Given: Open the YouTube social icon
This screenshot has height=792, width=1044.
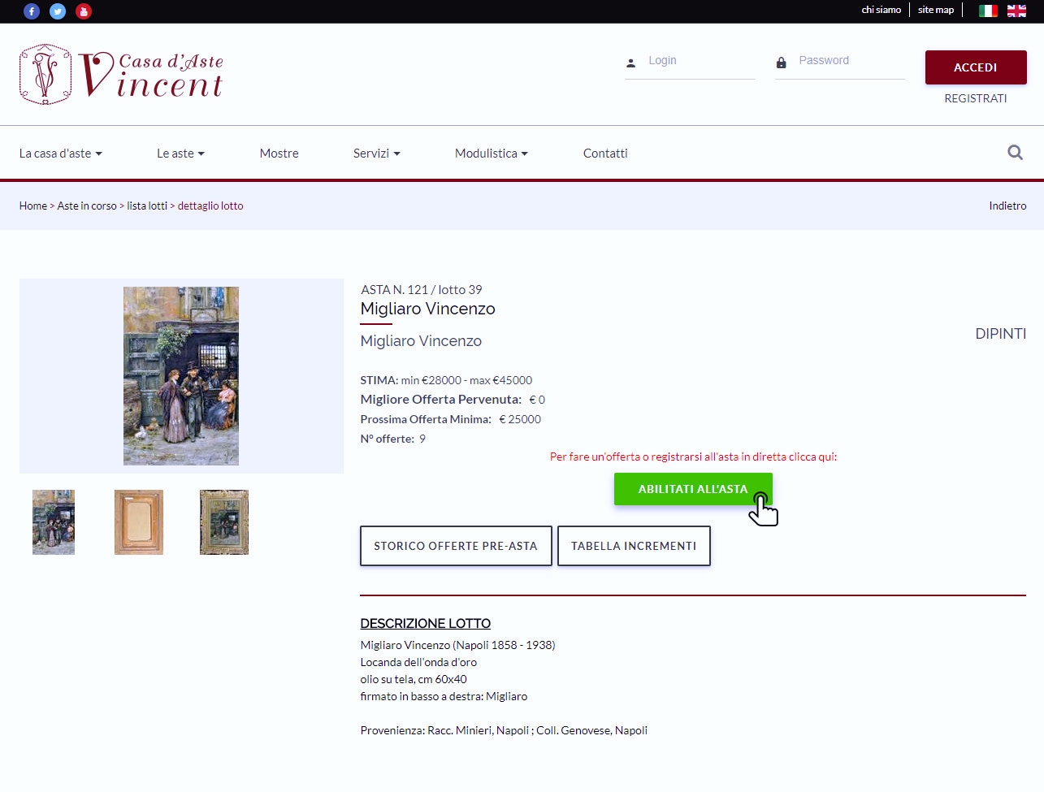Looking at the screenshot, I should click(84, 11).
